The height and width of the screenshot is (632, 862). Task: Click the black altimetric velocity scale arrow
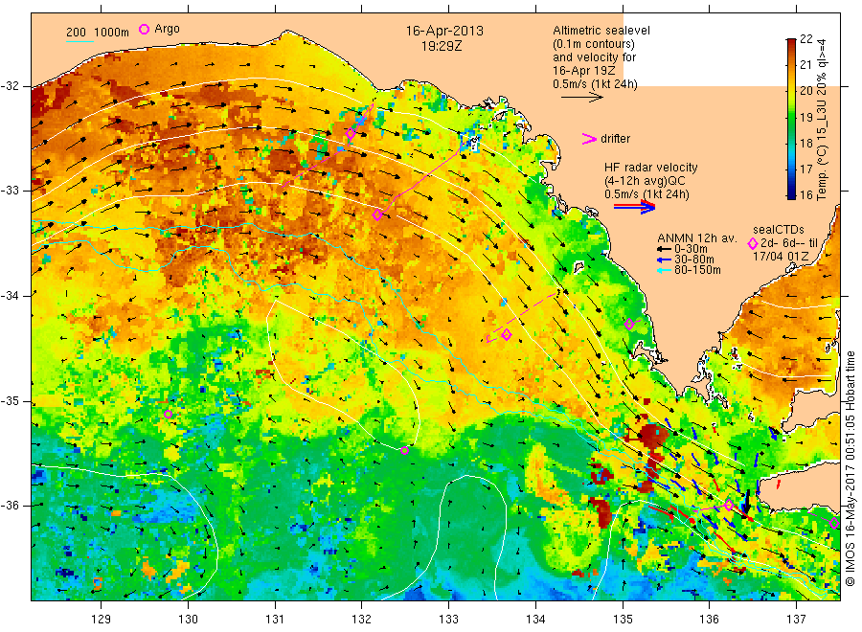pos(582,98)
